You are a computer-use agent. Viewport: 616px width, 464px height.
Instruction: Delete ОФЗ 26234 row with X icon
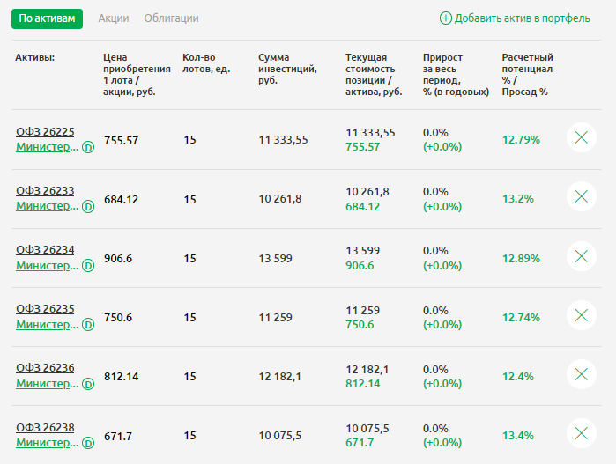pyautogui.click(x=581, y=256)
